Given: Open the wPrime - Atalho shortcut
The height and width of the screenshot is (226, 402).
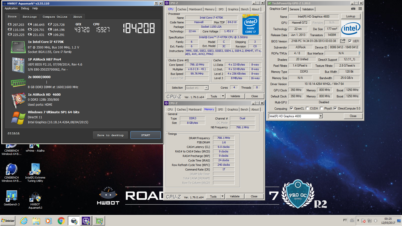Looking at the screenshot, I should coord(35,148).
